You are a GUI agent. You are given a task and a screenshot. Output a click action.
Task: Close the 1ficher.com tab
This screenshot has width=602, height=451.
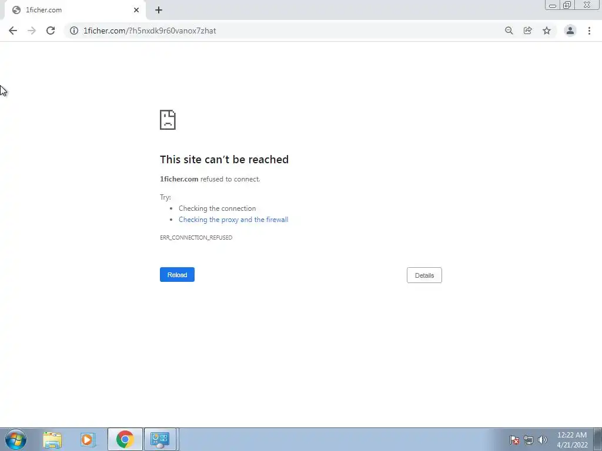136,10
